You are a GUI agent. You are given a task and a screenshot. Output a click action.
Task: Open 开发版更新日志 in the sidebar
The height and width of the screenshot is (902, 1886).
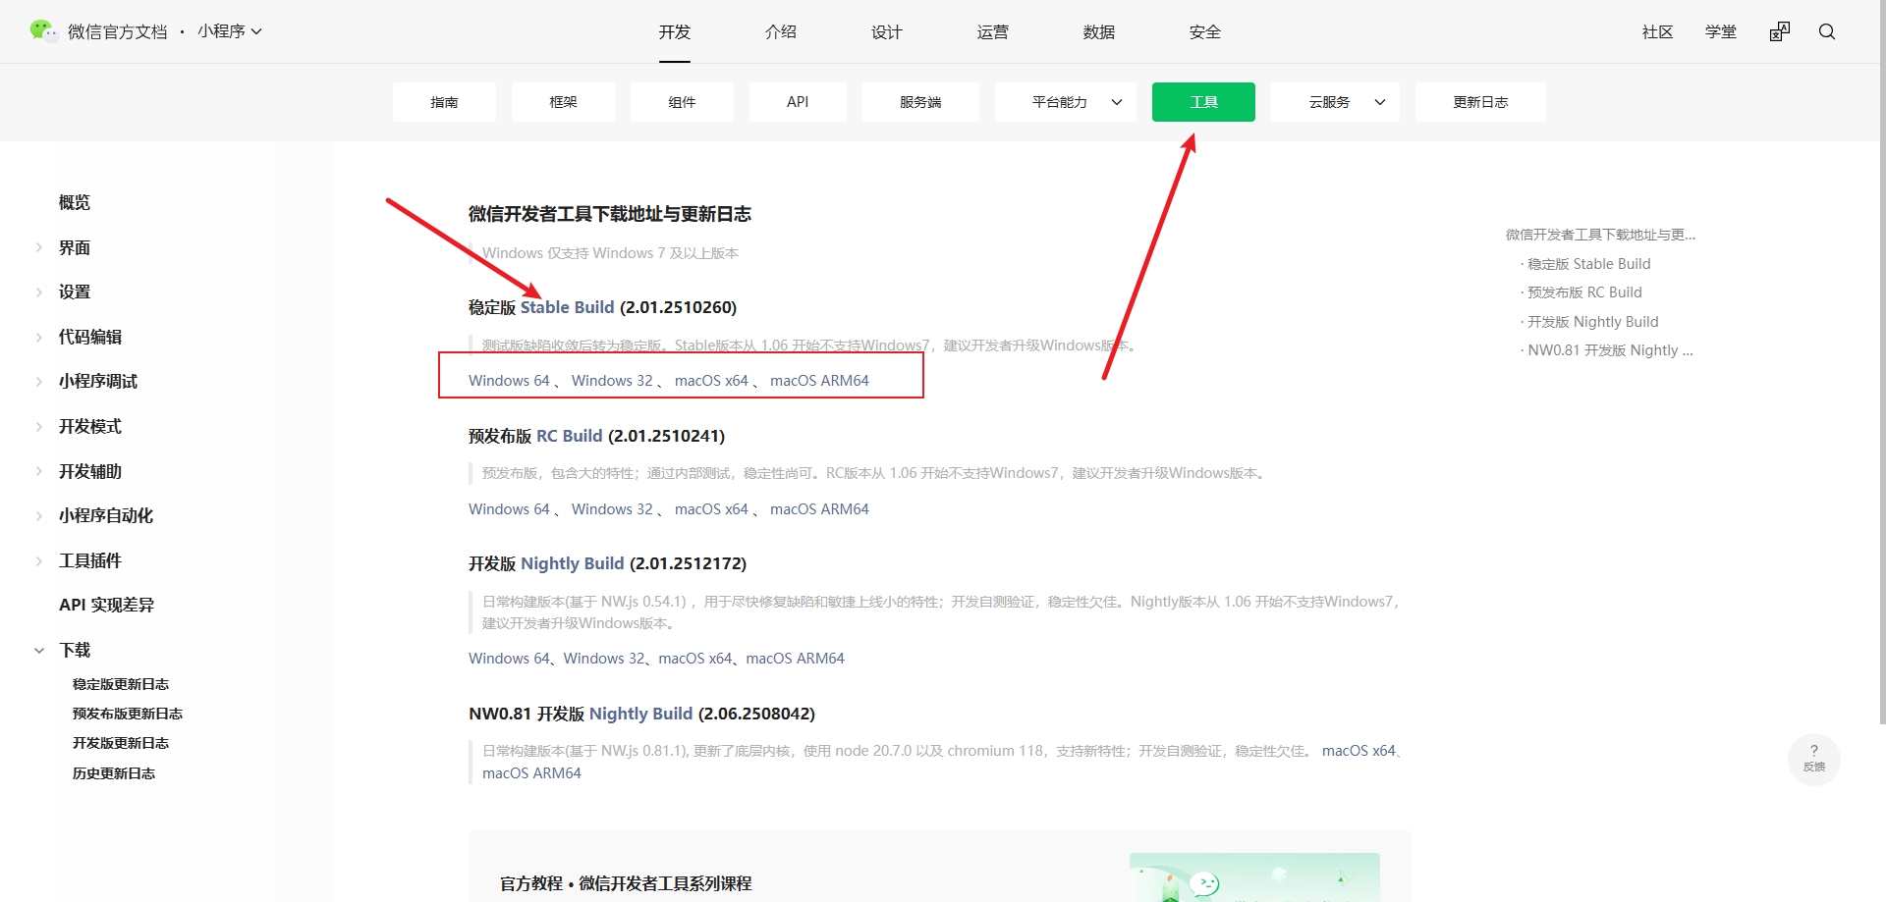click(121, 743)
